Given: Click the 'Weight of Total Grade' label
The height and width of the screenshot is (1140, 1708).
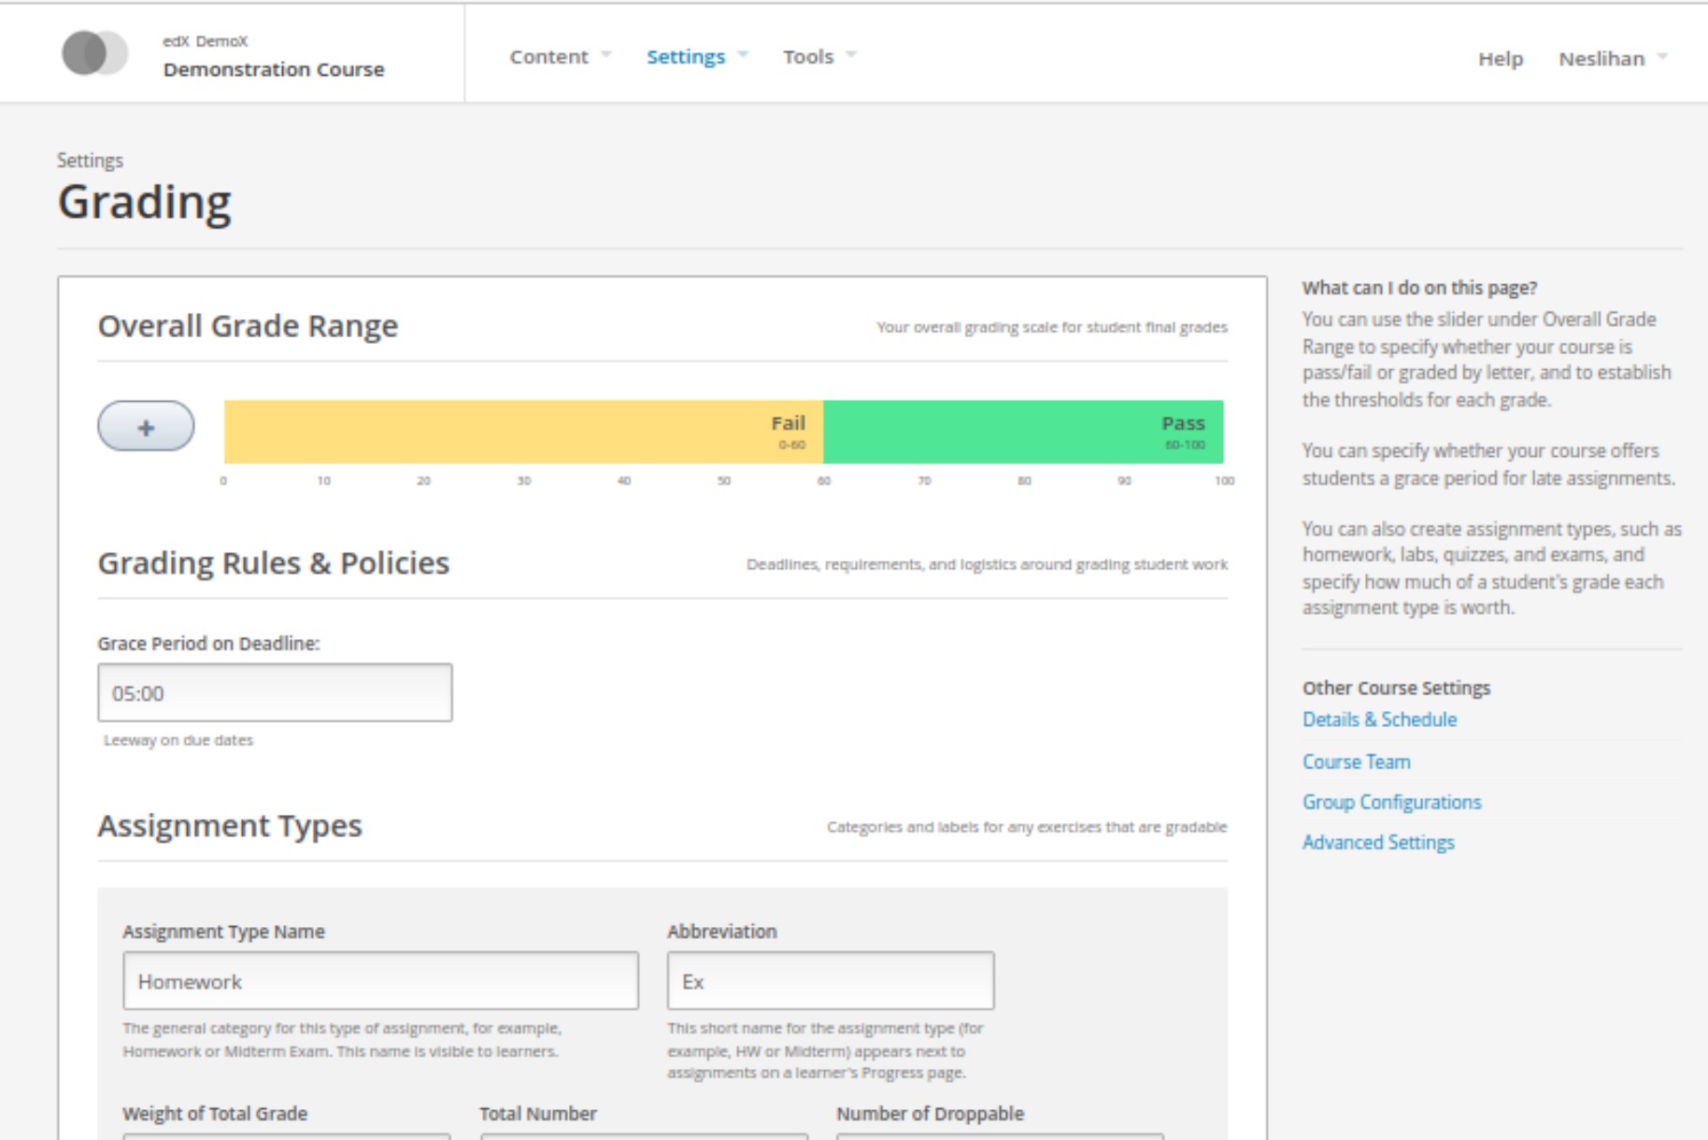Looking at the screenshot, I should pyautogui.click(x=215, y=1114).
